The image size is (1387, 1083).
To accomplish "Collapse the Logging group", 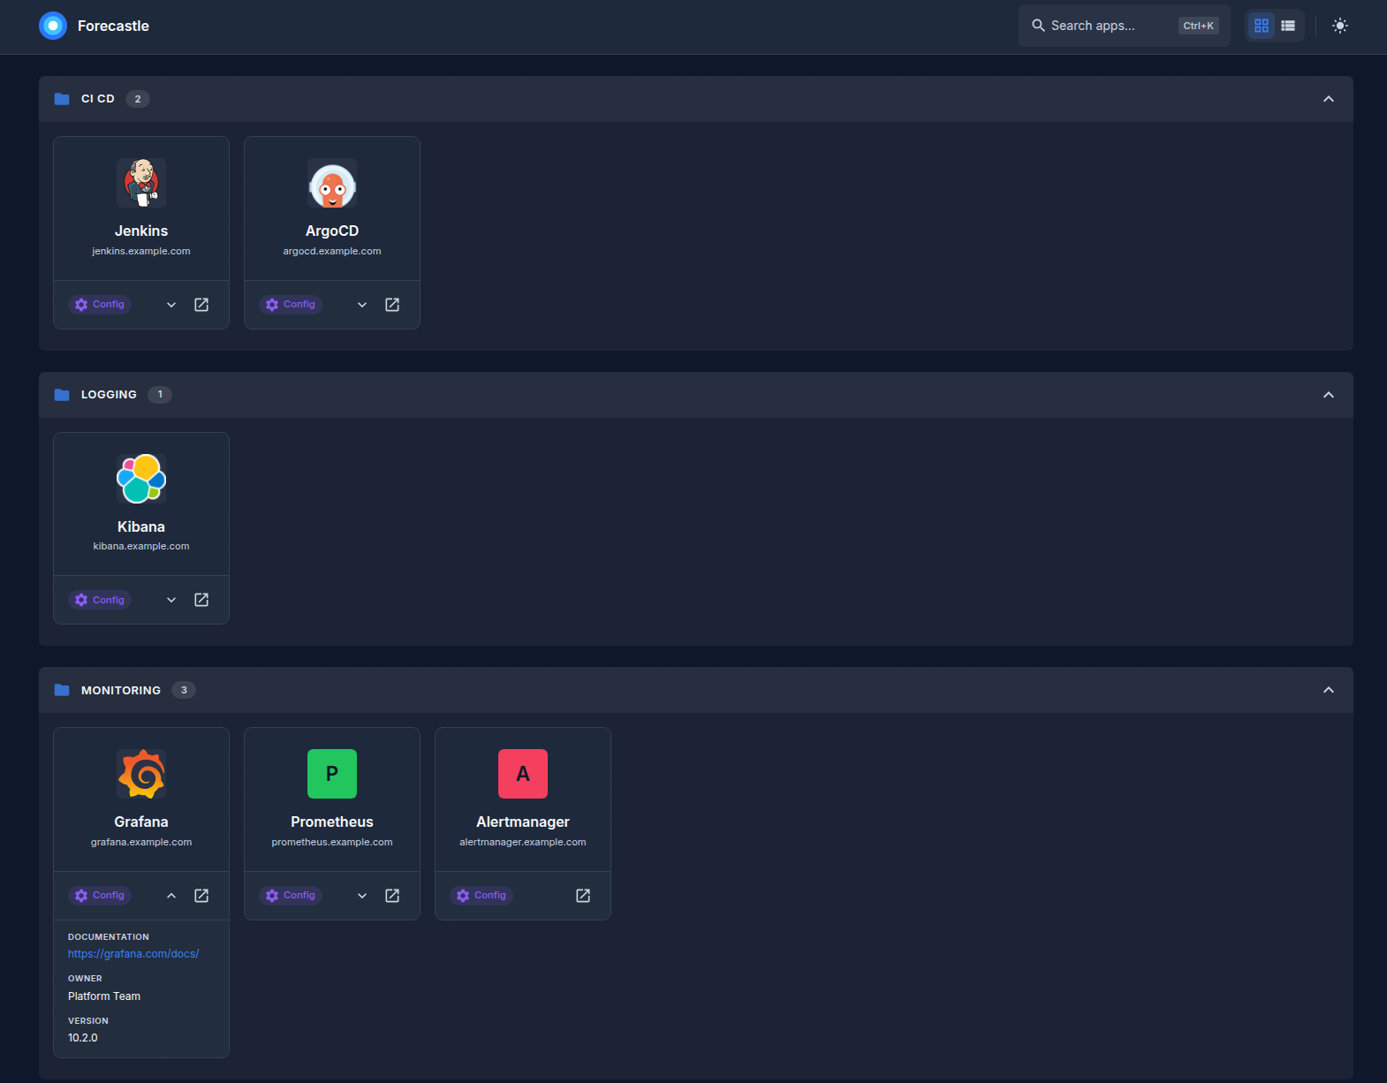I will tap(1329, 395).
